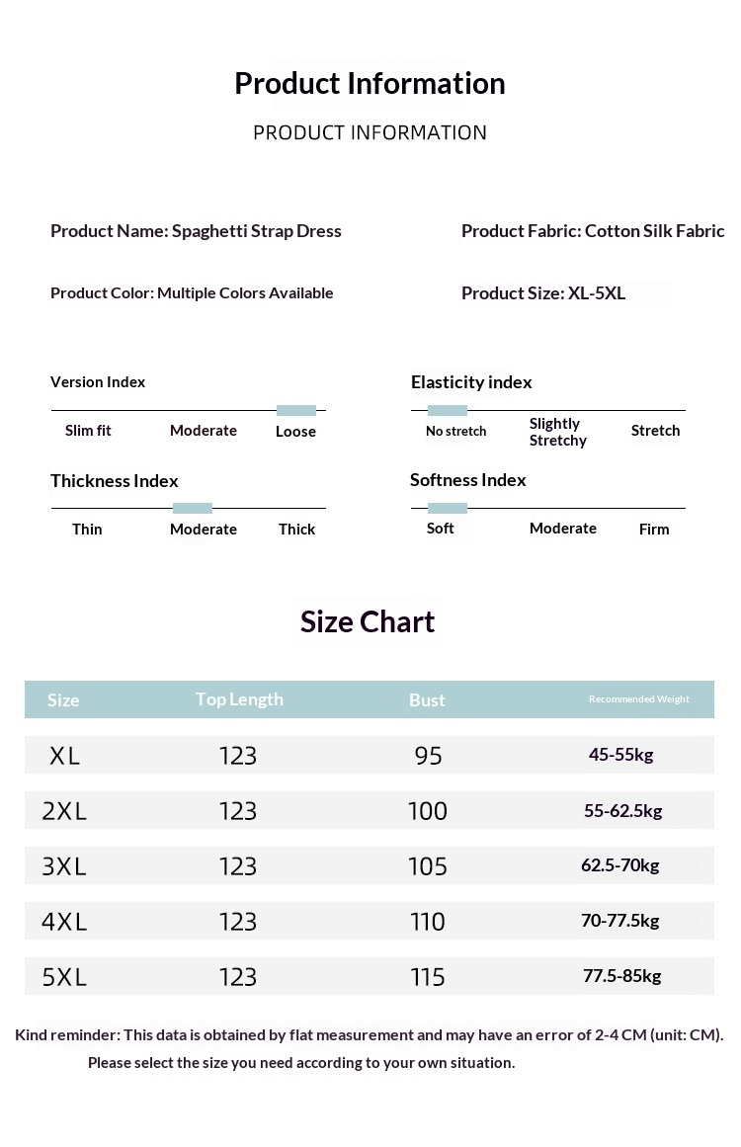Click the Thickness Index teal marker
The height and width of the screenshot is (1147, 741).
point(193,508)
